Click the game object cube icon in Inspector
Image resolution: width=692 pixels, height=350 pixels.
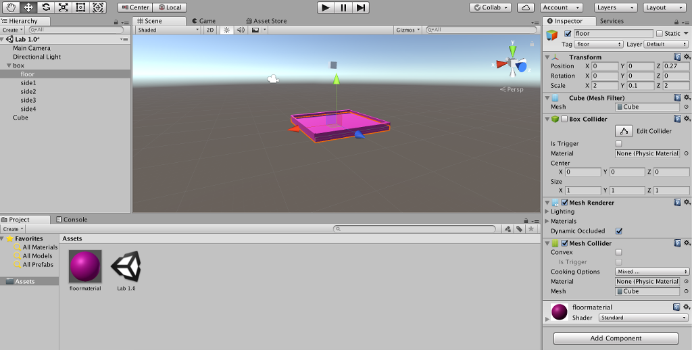tap(552, 35)
